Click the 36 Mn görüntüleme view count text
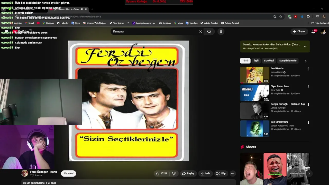Screen dimensions: 329x185 pos(34,183)
